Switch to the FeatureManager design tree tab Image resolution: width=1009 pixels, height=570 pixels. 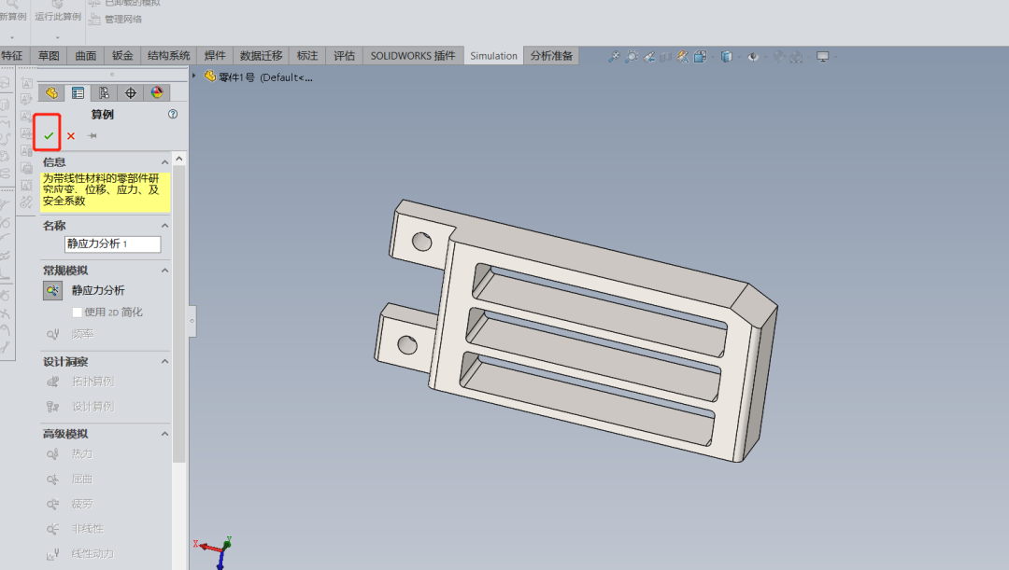[x=52, y=92]
